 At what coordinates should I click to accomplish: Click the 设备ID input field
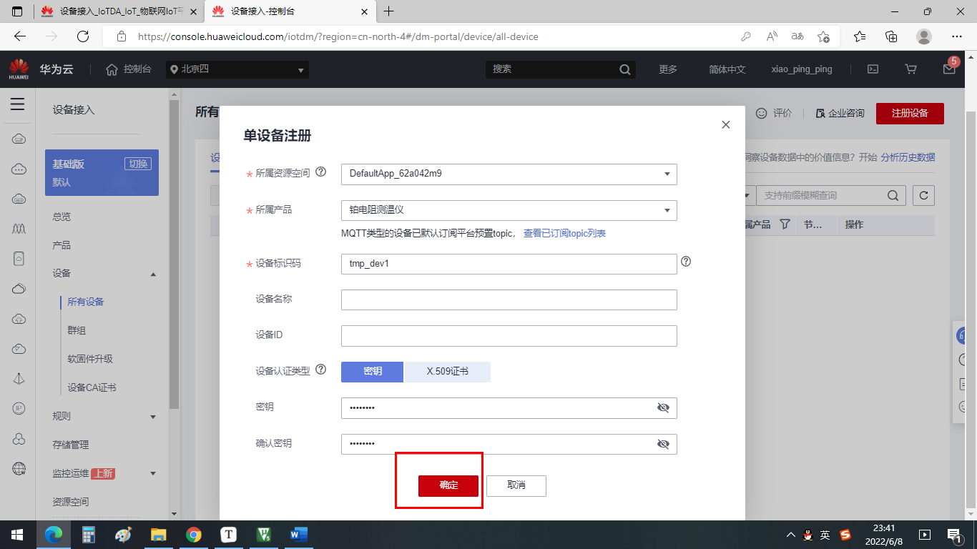(509, 335)
